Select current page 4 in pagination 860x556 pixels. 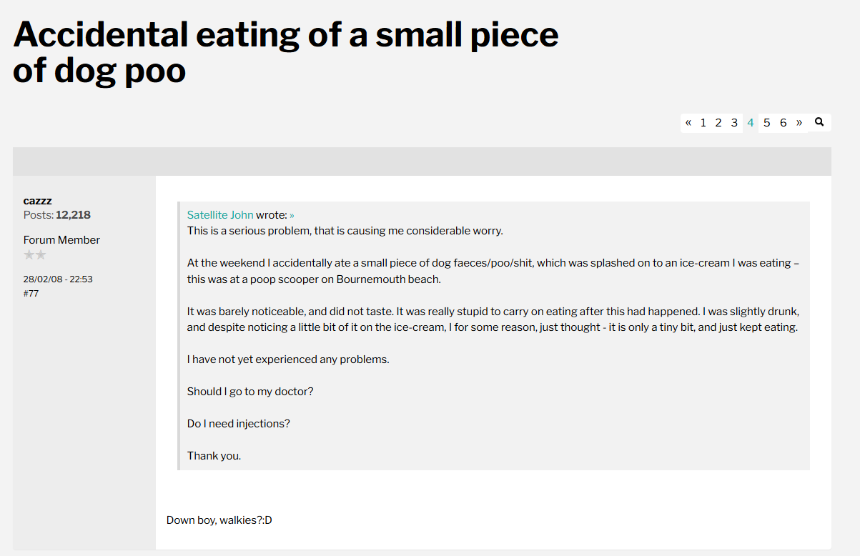click(x=751, y=123)
